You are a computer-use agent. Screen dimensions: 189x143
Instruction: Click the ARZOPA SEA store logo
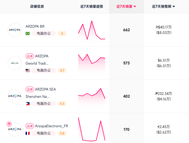[x=15, y=96]
